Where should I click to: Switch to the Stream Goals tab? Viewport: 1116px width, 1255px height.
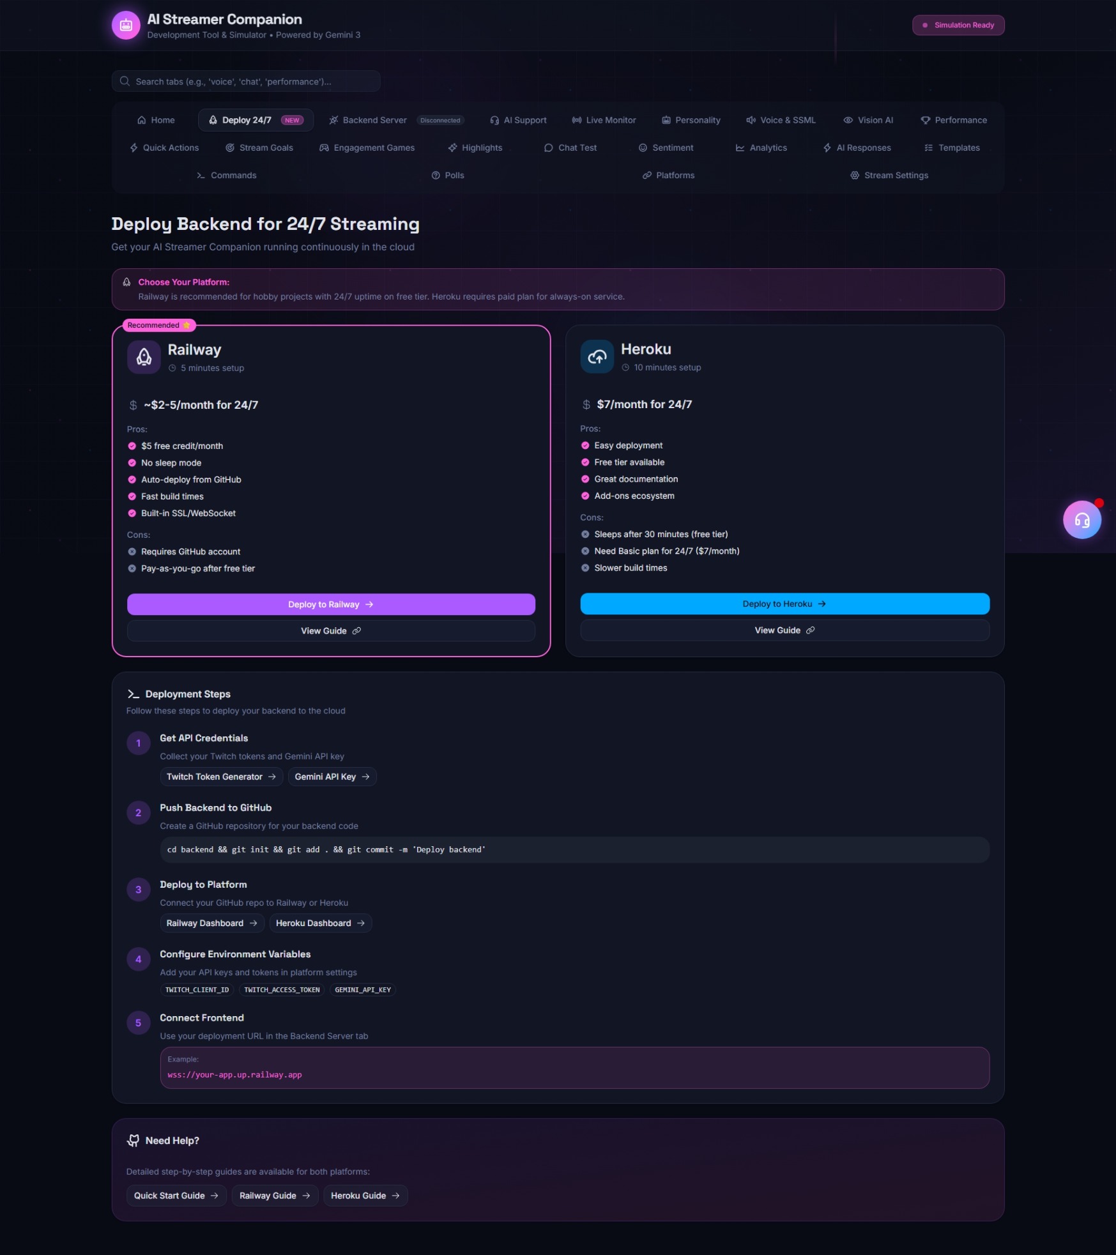(259, 148)
